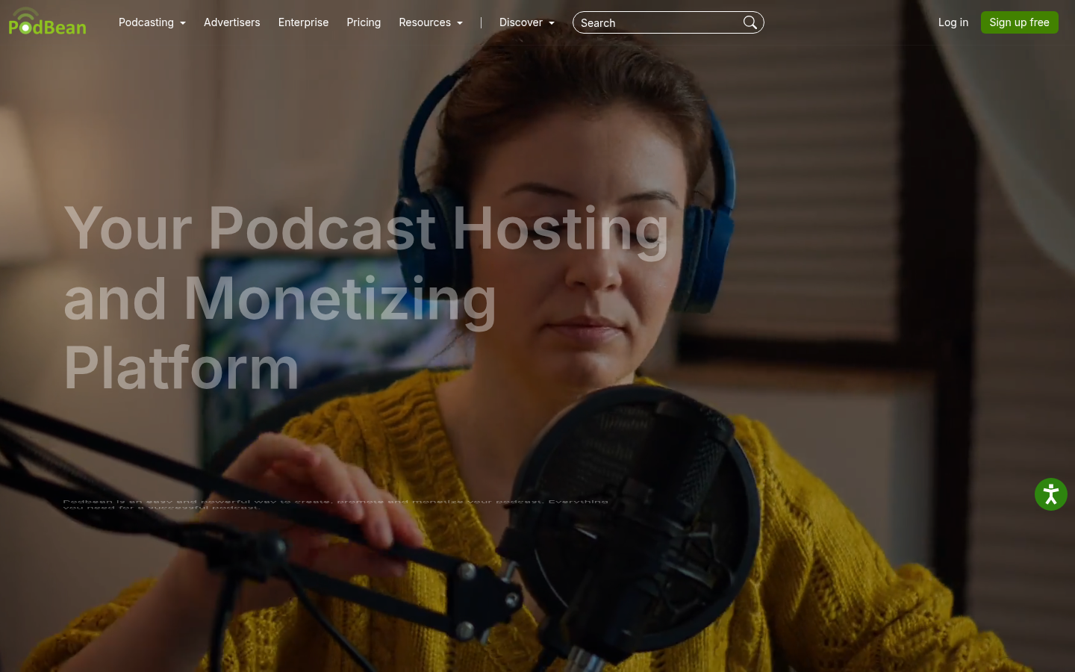Click the 'Your Podcast Hosting and Monetizing Platform' headline
Viewport: 1075px width, 672px height.
coord(366,297)
